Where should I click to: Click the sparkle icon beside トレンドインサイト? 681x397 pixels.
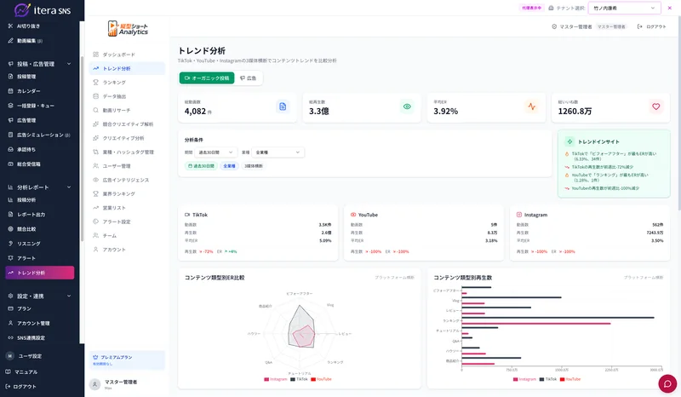(569, 141)
